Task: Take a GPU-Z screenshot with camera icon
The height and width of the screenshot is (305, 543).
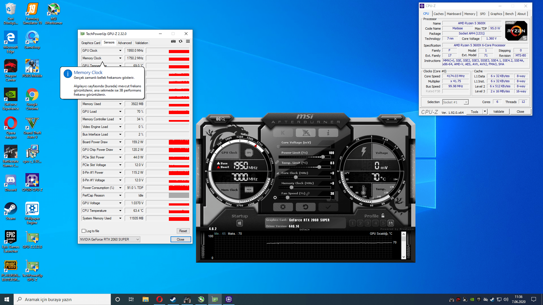Action: coord(173,42)
